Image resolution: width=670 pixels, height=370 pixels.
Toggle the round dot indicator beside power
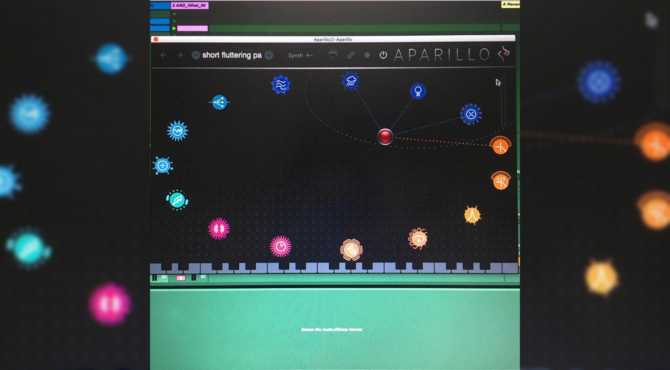[x=367, y=55]
